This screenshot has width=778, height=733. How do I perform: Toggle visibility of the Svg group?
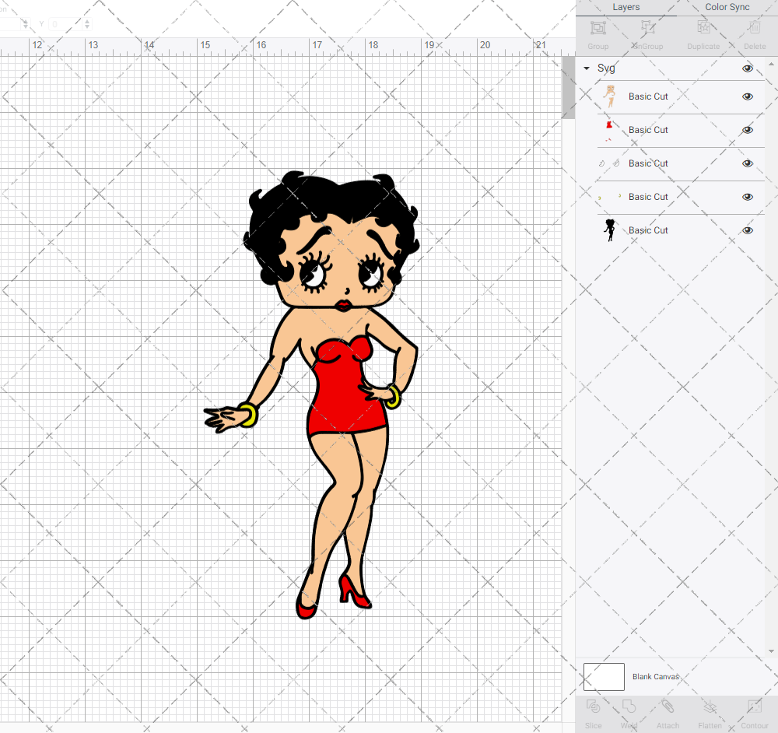pos(747,68)
